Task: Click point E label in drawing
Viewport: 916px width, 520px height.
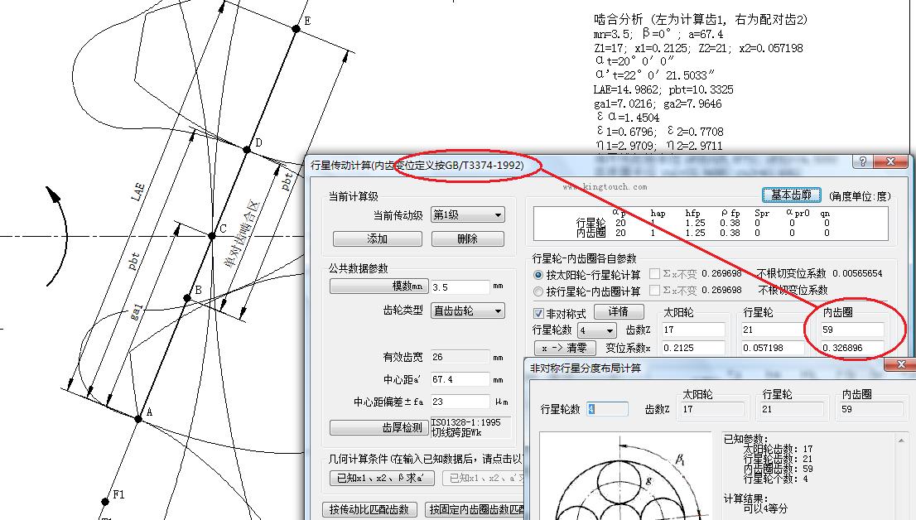Action: [307, 21]
